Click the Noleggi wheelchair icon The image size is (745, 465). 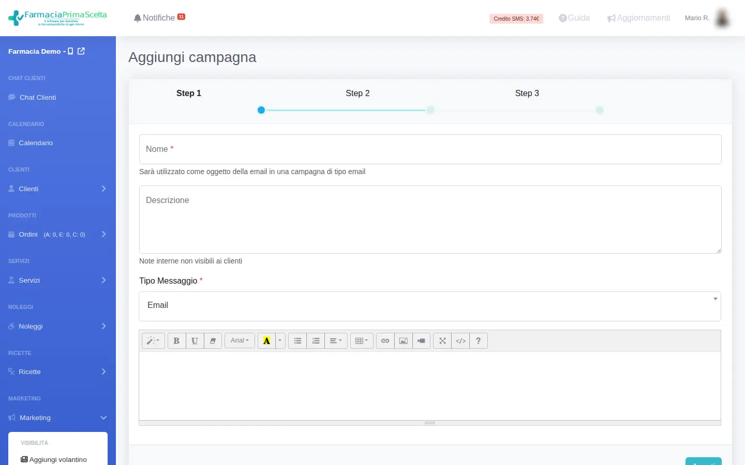point(11,326)
